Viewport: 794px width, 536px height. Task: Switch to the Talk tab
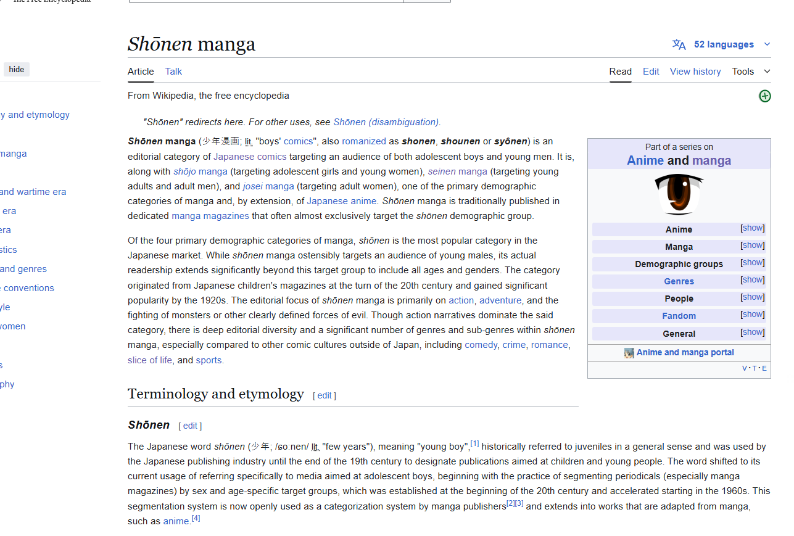tap(173, 72)
